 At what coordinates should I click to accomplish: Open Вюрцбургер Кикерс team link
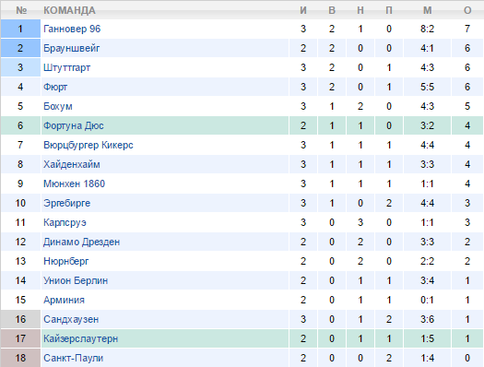coord(89,145)
